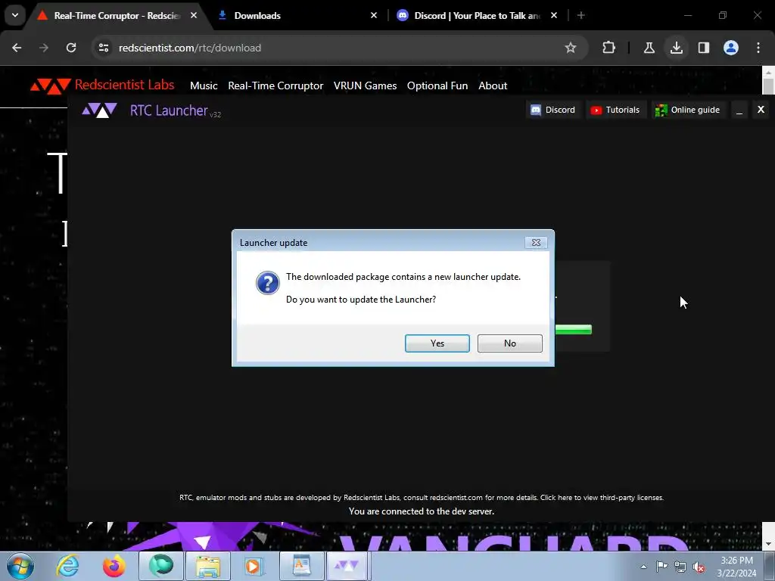The height and width of the screenshot is (581, 775).
Task: Select RTC Launcher taskbar button
Action: tap(347, 566)
